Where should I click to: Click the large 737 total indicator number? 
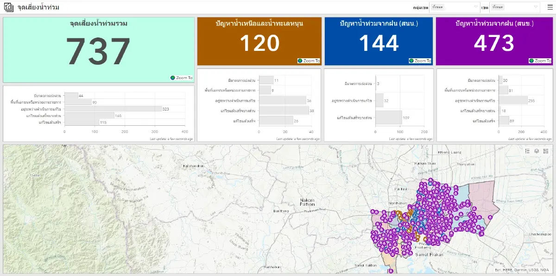[x=98, y=51]
